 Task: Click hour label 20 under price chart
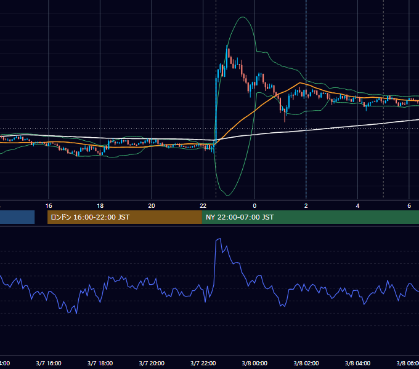click(x=152, y=206)
